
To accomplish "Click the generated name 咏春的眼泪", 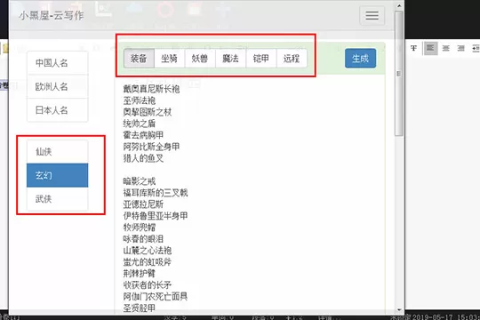I will click(143, 239).
